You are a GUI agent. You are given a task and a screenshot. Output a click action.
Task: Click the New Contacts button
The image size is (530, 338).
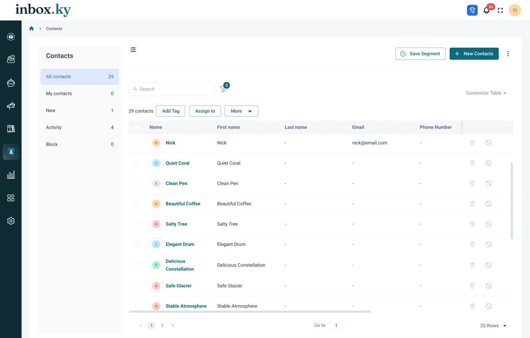(474, 54)
